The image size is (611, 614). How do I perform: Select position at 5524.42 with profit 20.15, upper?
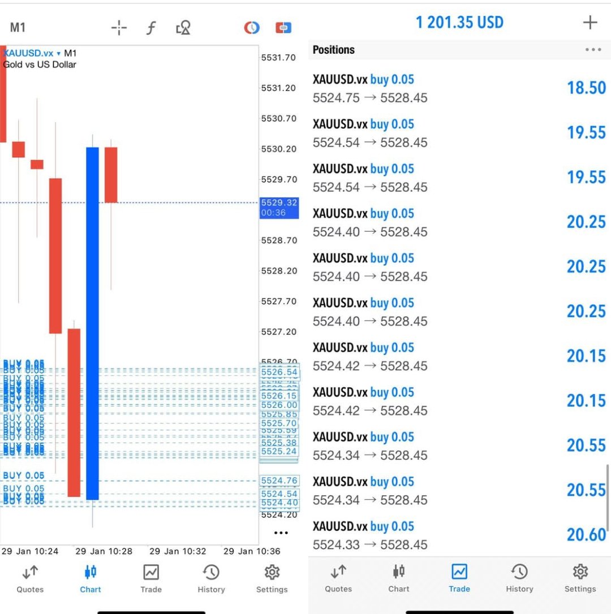pyautogui.click(x=459, y=356)
